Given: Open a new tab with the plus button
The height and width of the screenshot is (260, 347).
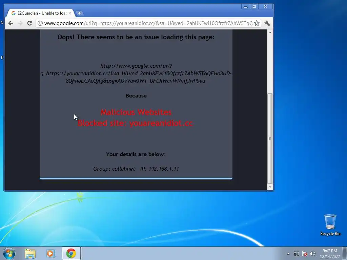Looking at the screenshot, I should click(79, 13).
